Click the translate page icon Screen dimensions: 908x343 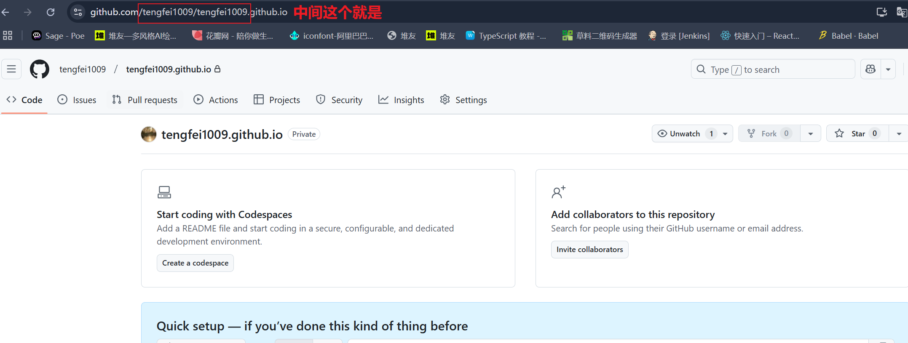[902, 12]
